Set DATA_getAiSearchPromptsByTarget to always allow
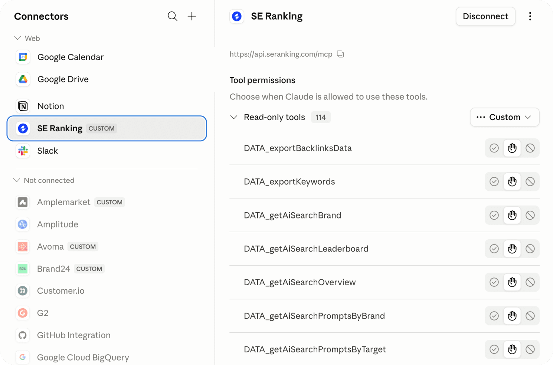The width and height of the screenshot is (553, 365). coord(494,349)
